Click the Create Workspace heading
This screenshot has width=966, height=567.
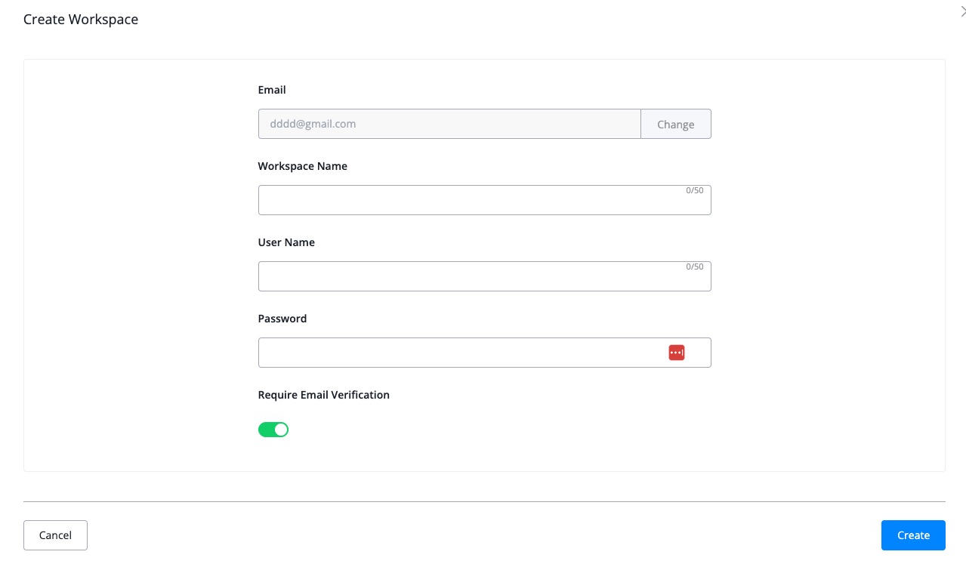pos(81,20)
